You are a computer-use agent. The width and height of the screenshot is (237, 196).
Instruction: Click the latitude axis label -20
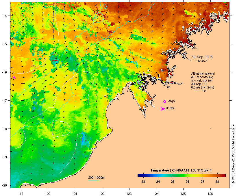[4, 185]
